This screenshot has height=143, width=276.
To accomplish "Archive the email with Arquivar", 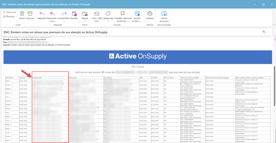I will (x=30, y=14).
